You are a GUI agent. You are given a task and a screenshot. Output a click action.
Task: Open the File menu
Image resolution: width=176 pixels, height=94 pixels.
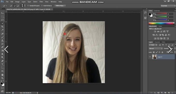click(x=7, y=2)
